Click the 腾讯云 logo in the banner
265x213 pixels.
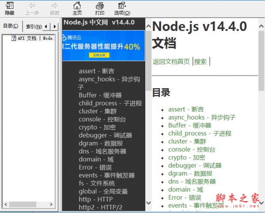point(72,37)
